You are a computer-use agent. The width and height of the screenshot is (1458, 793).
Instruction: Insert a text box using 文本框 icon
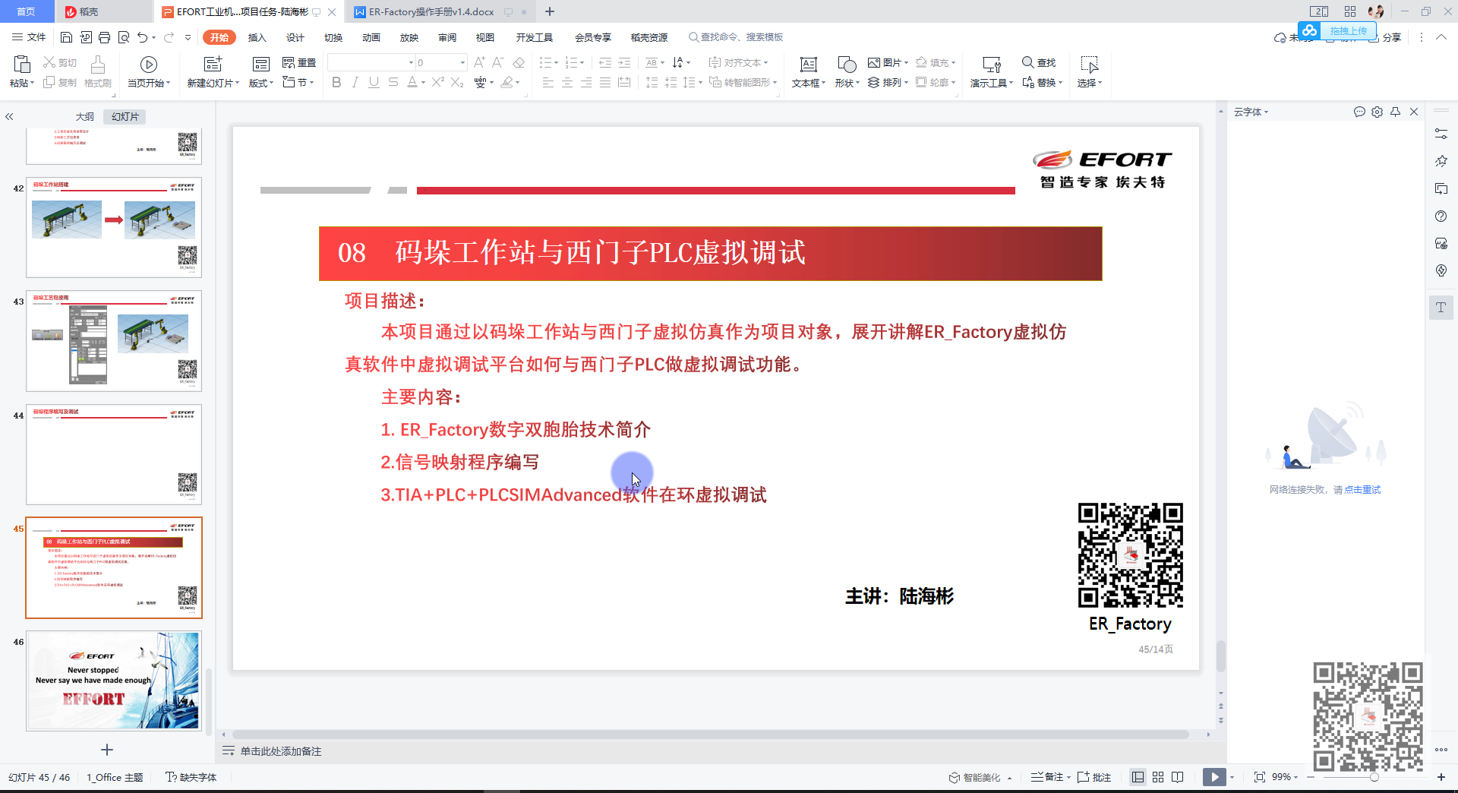(808, 65)
